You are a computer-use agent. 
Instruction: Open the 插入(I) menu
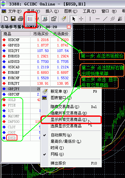coord(52,11)
